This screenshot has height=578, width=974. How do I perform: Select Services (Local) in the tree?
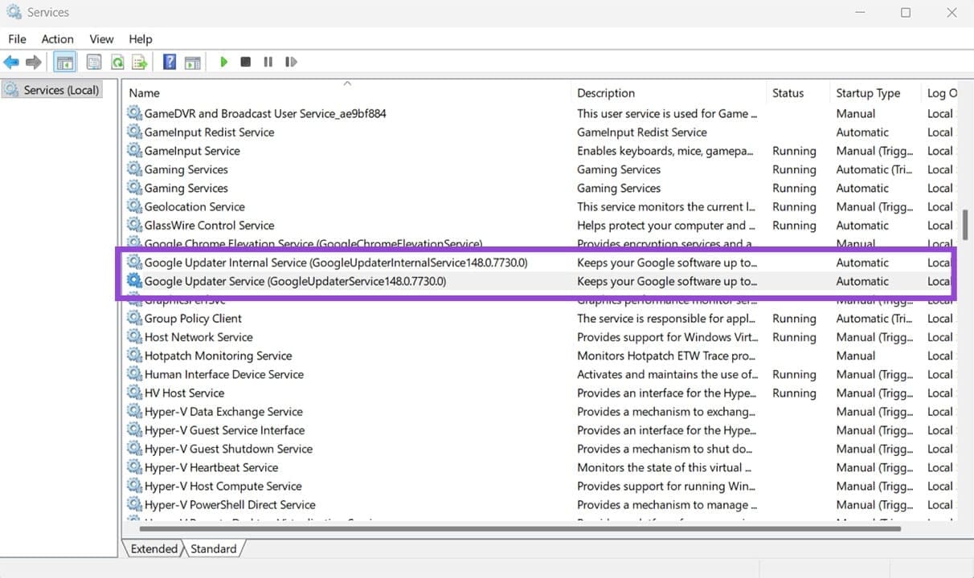tap(61, 90)
